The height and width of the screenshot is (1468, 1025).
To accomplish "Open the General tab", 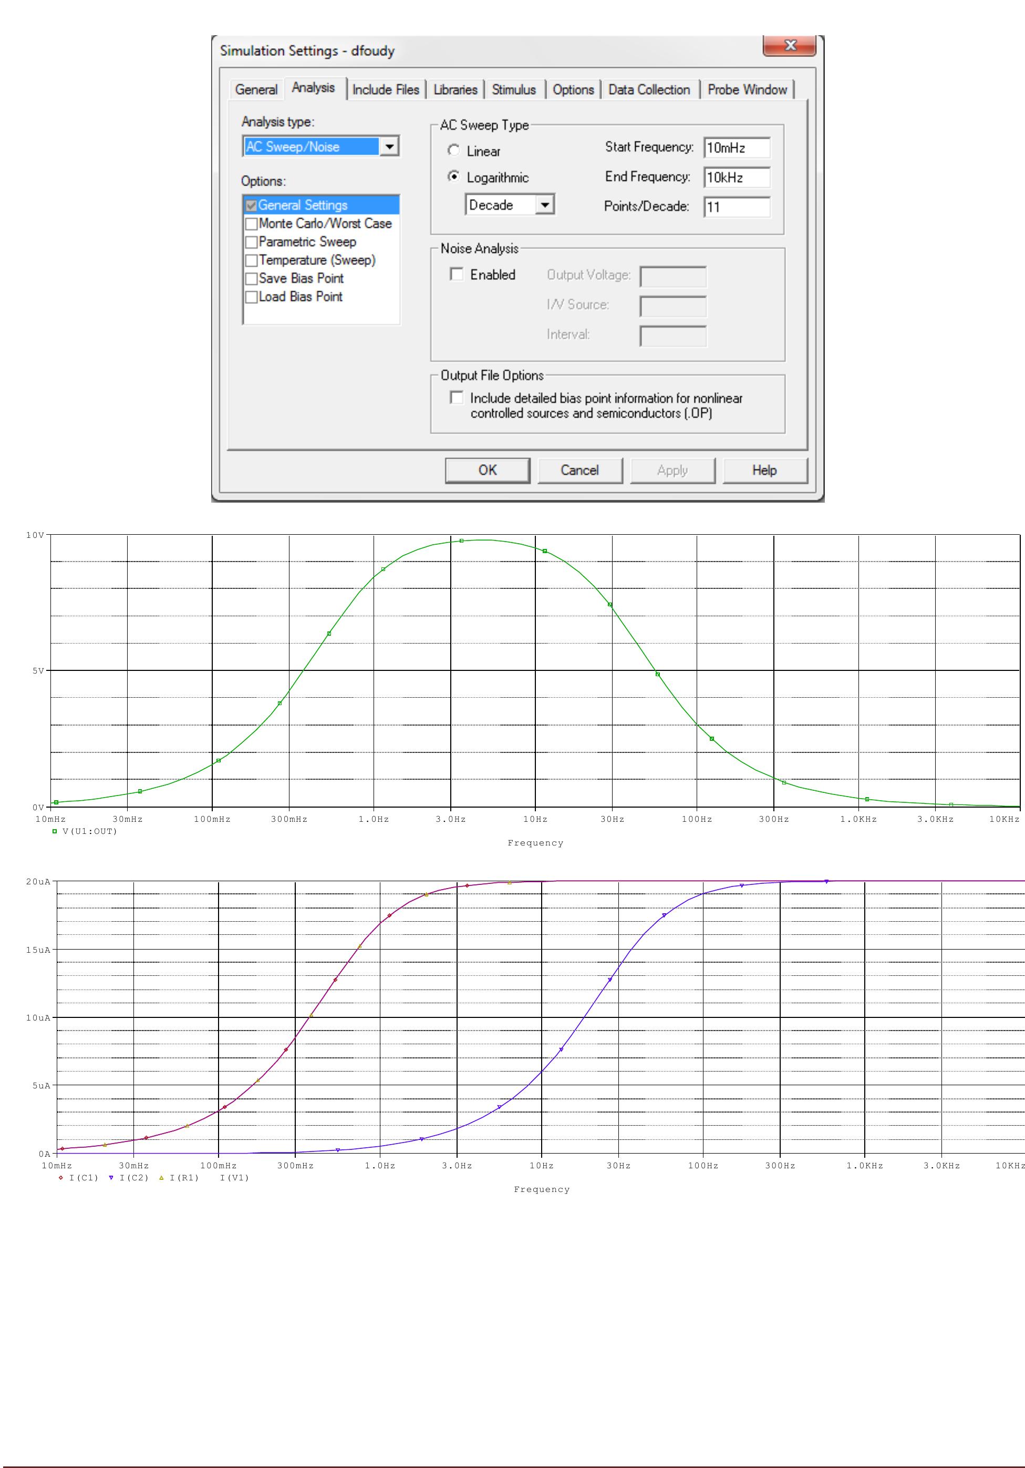I will [256, 89].
